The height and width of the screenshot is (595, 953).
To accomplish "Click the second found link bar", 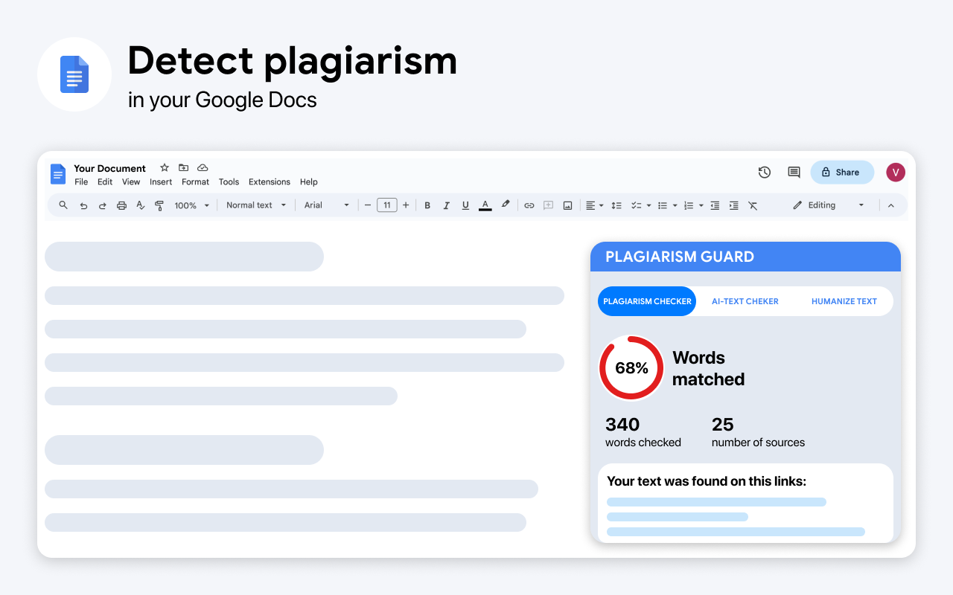I will (x=678, y=517).
